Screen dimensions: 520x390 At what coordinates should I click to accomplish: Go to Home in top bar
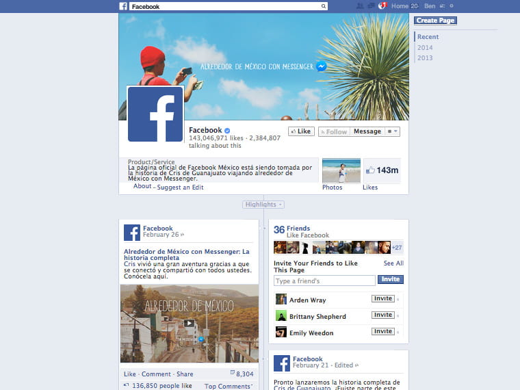point(400,6)
